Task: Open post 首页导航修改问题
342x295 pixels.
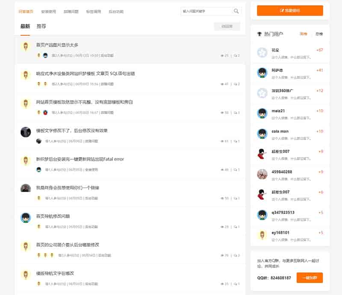Action: coord(53,216)
